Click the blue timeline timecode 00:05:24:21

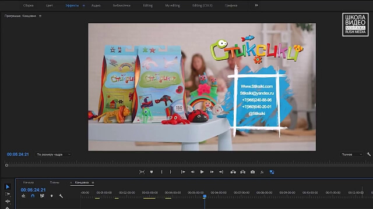point(33,190)
